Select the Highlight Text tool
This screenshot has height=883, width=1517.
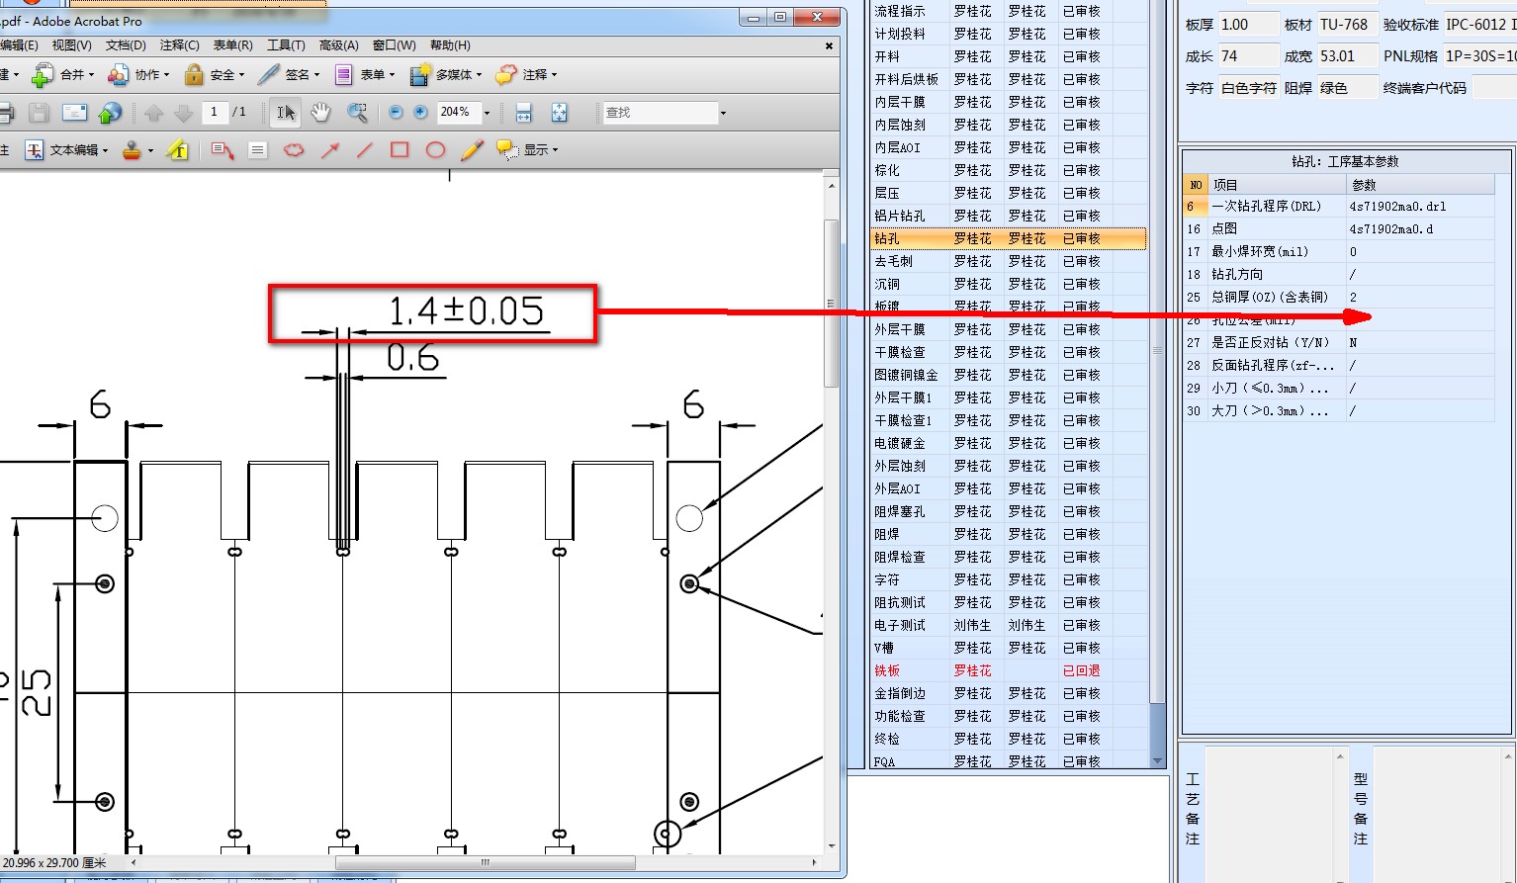tap(178, 150)
